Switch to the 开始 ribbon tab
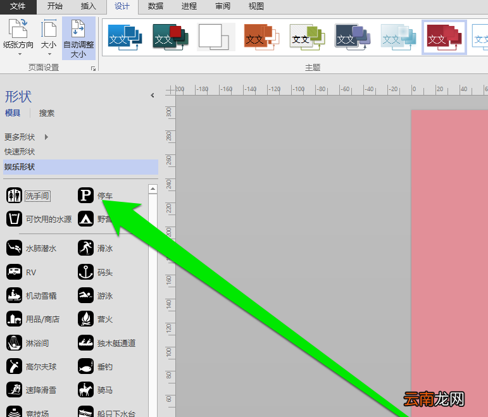This screenshot has height=417, width=488. tap(55, 6)
